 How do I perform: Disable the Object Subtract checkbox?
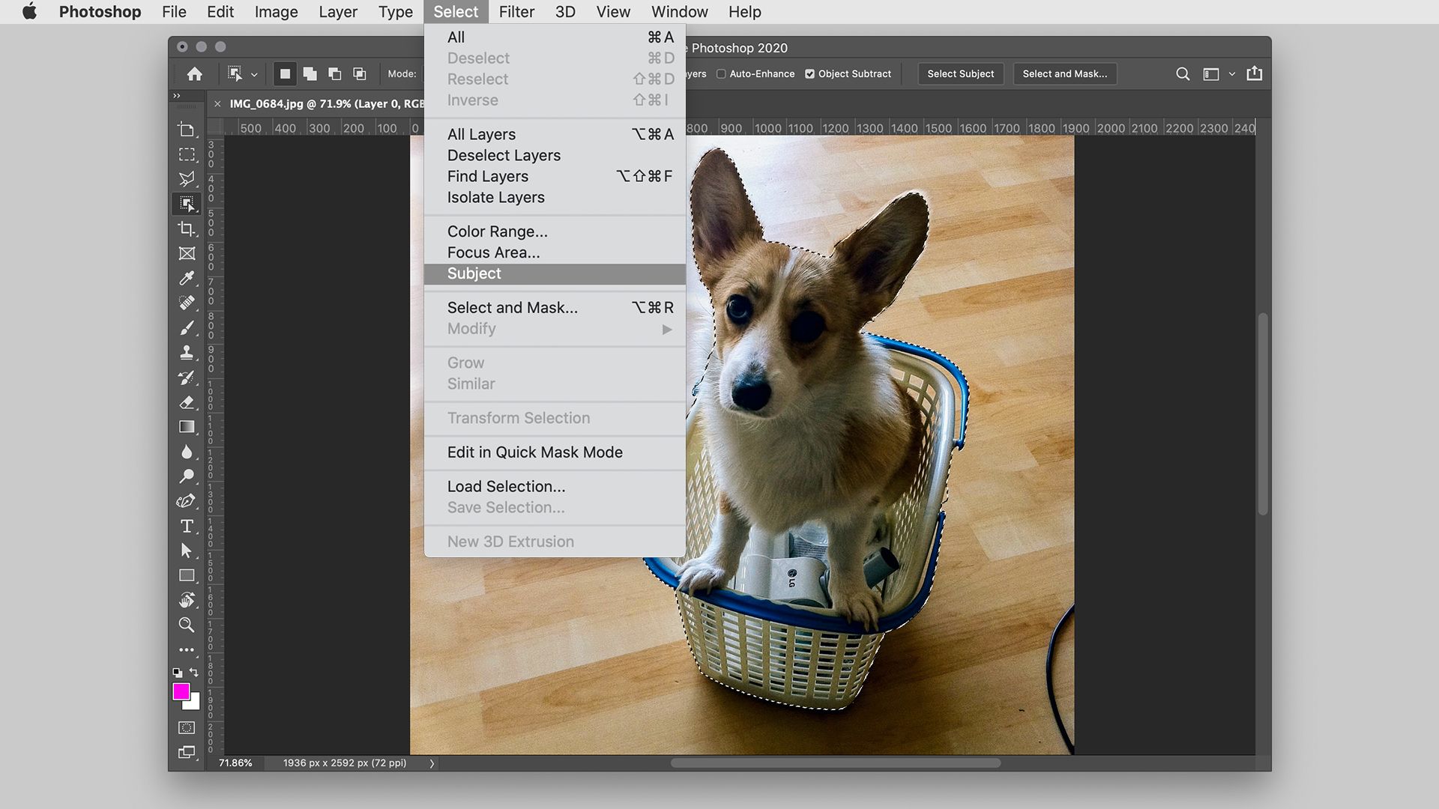pos(810,73)
